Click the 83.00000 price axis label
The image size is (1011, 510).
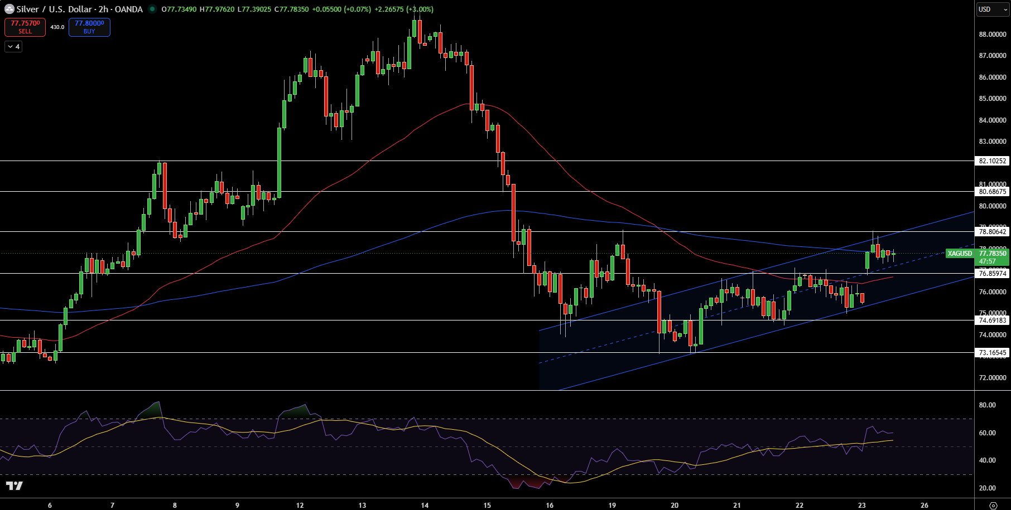click(993, 142)
